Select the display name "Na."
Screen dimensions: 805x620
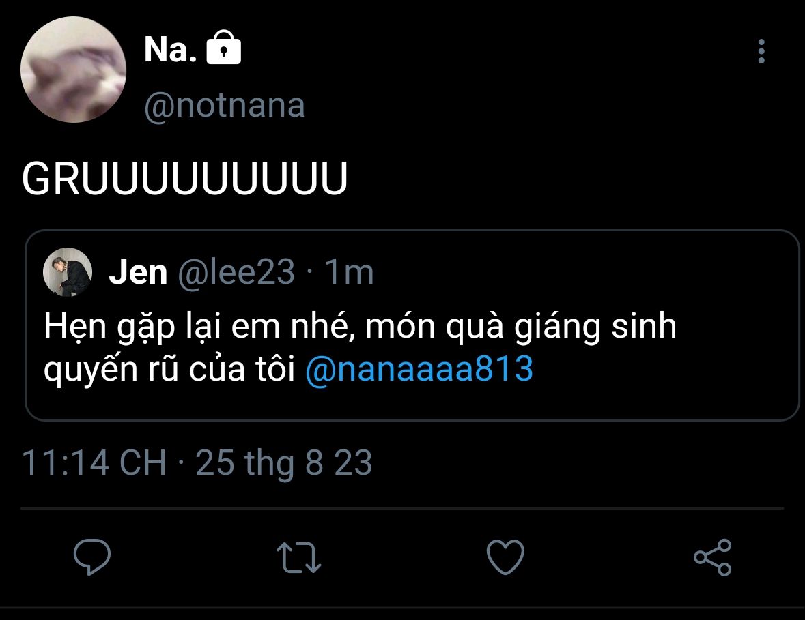[x=171, y=50]
